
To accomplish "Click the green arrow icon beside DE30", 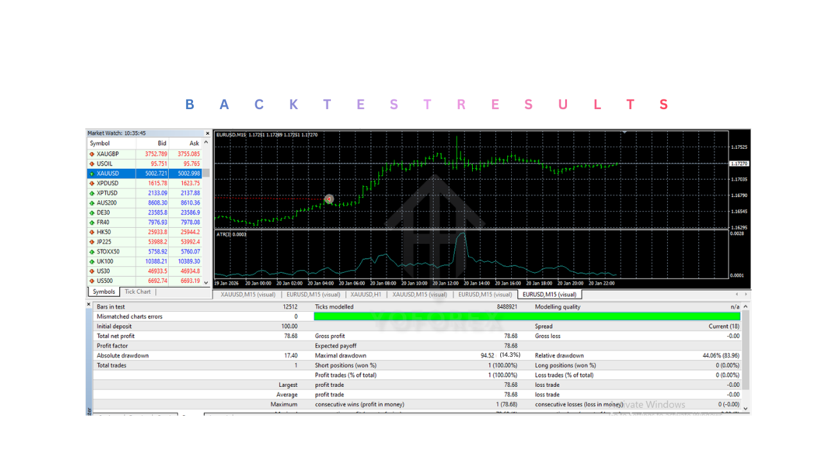I will [92, 212].
